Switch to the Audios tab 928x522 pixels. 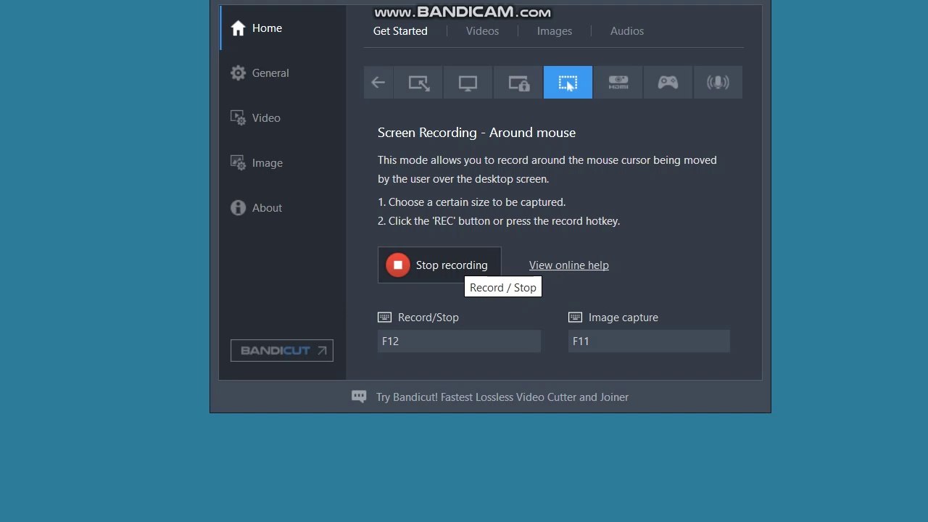[627, 31]
